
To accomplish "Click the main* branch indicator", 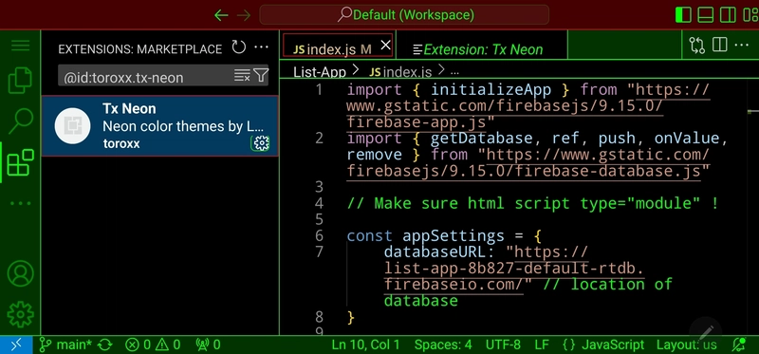I will tap(65, 345).
